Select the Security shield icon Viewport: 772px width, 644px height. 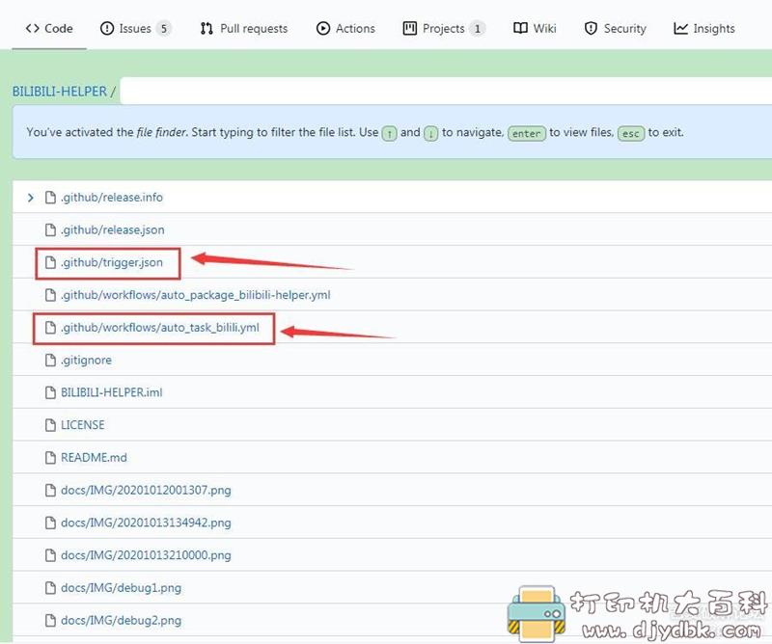pyautogui.click(x=589, y=28)
